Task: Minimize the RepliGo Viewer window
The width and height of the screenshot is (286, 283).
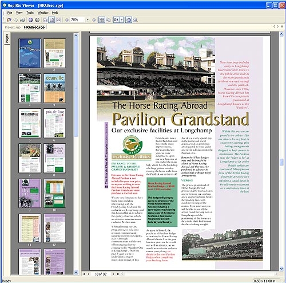Action: (x=269, y=5)
